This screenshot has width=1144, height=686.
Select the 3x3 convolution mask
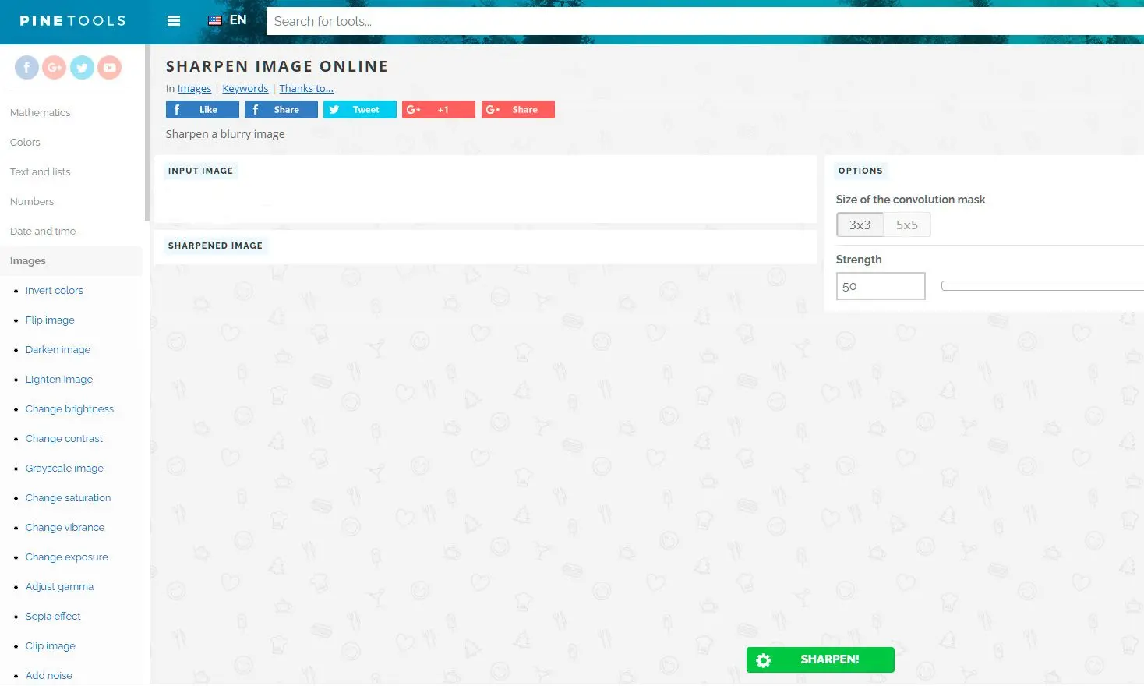[x=860, y=225]
